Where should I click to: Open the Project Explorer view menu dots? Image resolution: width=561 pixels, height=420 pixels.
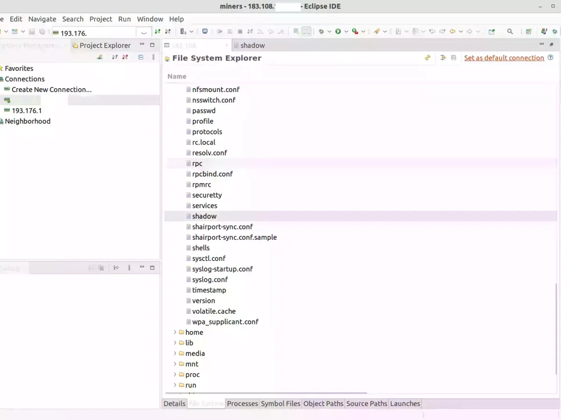click(x=153, y=57)
